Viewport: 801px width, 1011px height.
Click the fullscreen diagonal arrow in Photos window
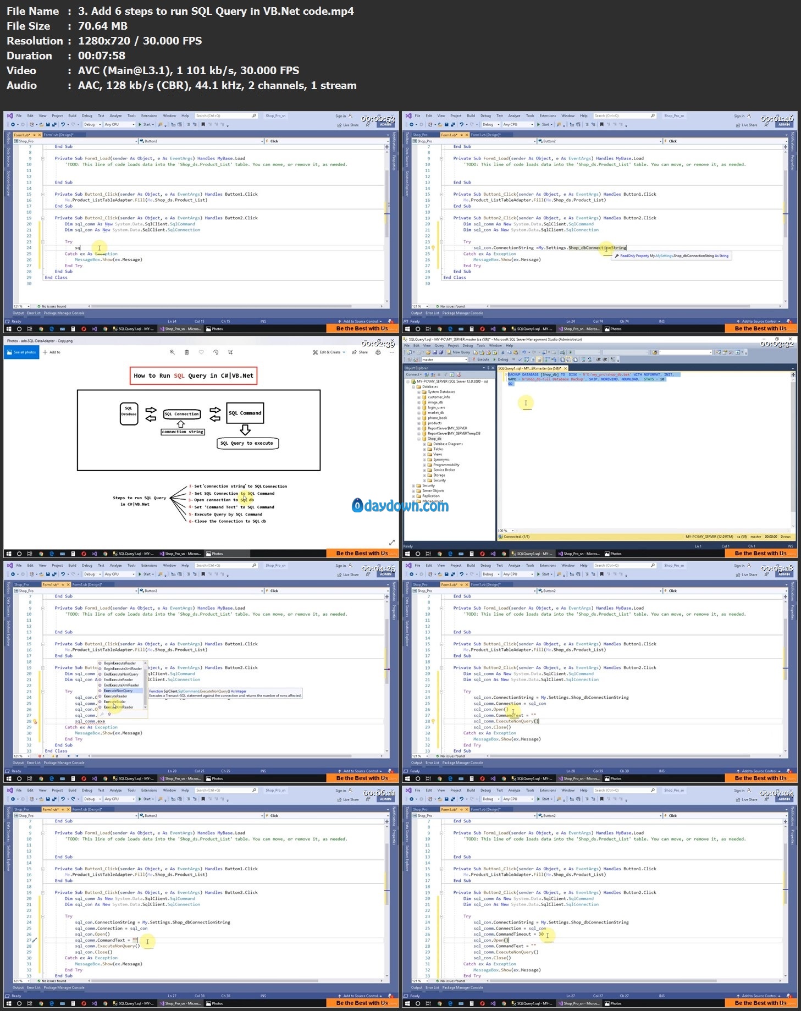click(392, 542)
